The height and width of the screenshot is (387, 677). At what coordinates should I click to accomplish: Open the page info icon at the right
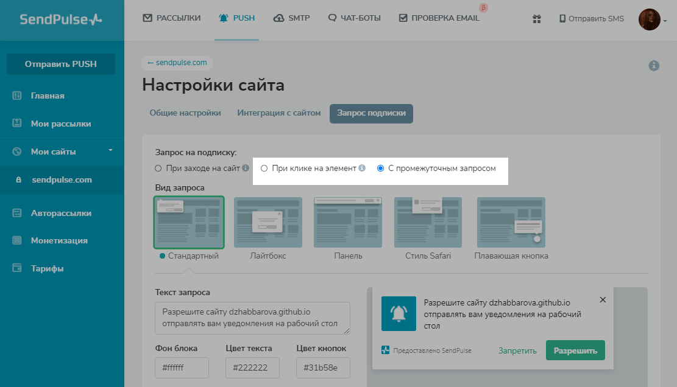point(654,66)
